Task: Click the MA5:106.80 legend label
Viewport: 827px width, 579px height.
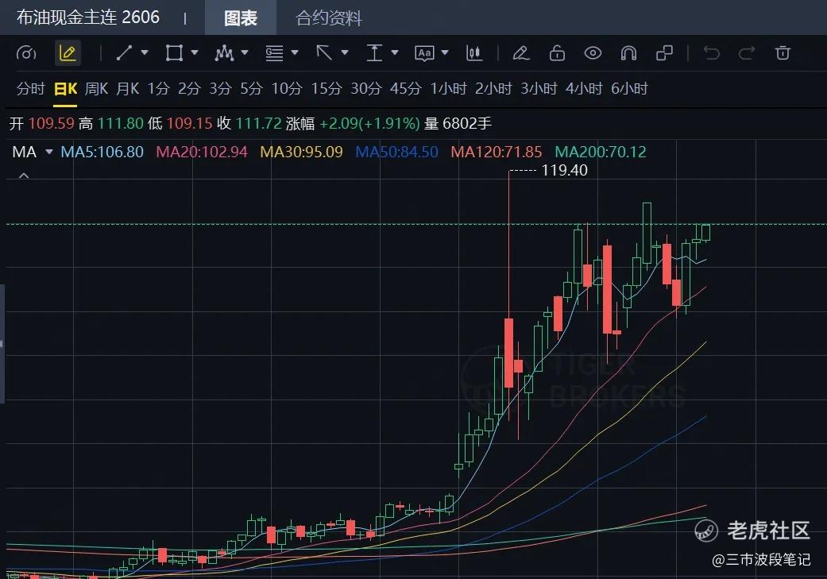Action: (x=102, y=152)
